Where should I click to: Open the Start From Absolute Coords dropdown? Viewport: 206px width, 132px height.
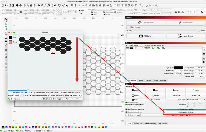(196, 100)
